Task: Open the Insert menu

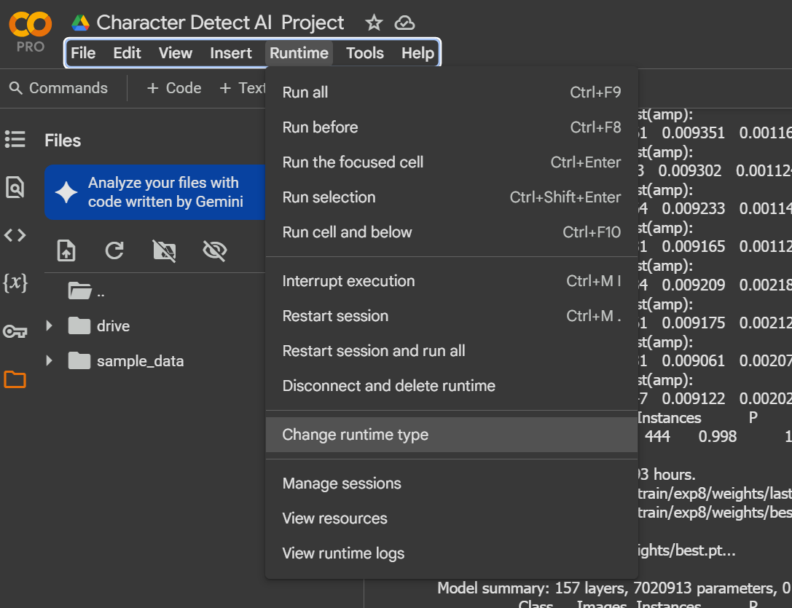Action: click(x=231, y=53)
